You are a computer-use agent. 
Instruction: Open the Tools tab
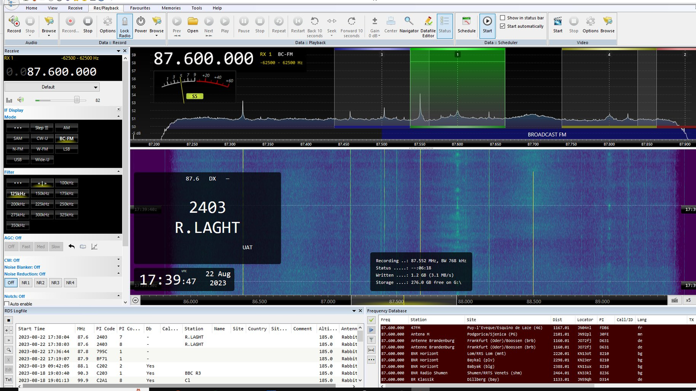197,8
